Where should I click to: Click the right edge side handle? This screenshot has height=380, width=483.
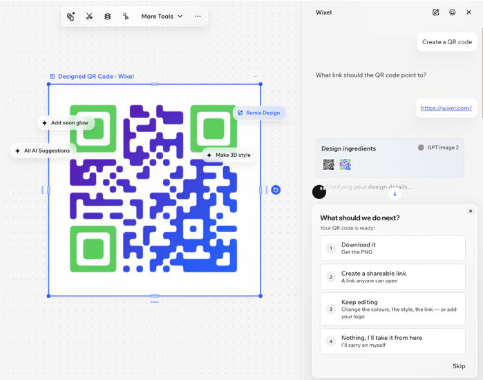[261, 190]
